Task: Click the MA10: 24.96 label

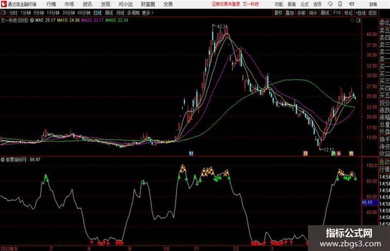Action: [69, 20]
